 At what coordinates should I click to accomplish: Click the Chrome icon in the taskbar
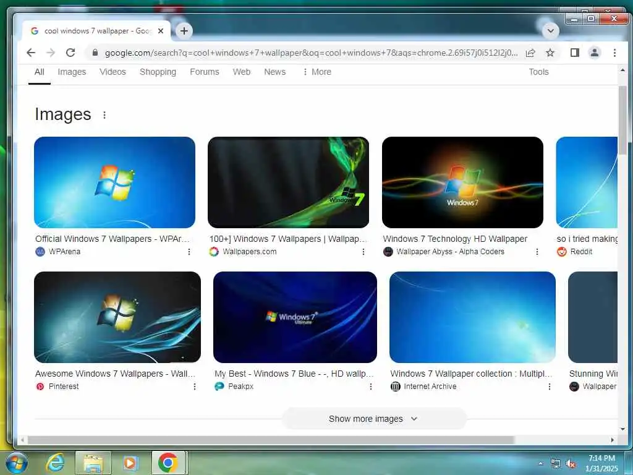click(x=168, y=463)
